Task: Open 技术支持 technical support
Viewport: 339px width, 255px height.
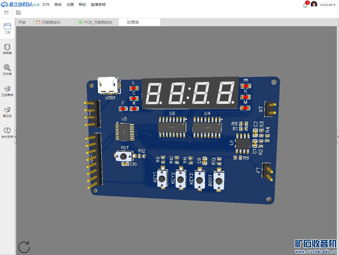Action: [x=7, y=133]
